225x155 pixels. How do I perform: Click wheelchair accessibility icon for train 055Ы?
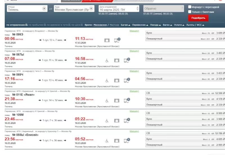107,141
